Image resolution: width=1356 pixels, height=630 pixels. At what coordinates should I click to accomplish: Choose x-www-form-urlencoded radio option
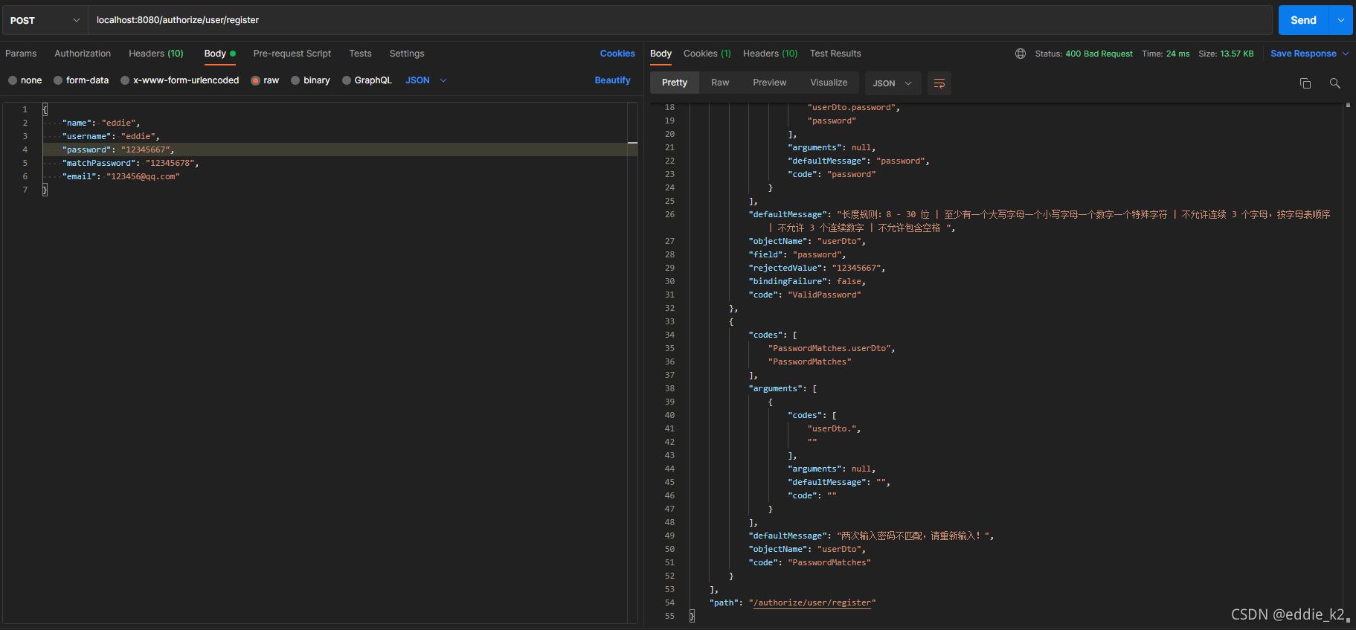point(125,80)
